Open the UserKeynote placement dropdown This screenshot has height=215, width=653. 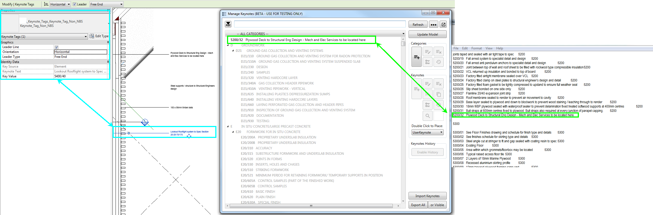pos(427,132)
